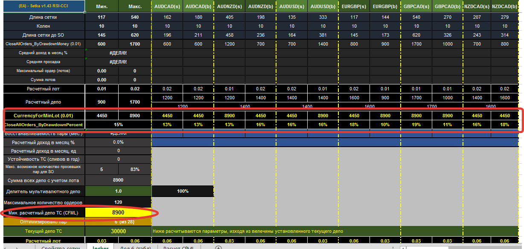Switch to the Jocker sheet tab
524x249 pixels.
pyautogui.click(x=100, y=247)
